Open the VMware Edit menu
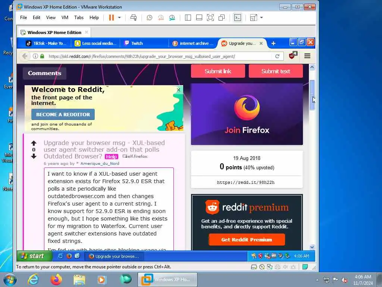The width and height of the screenshot is (382, 287). click(37, 18)
